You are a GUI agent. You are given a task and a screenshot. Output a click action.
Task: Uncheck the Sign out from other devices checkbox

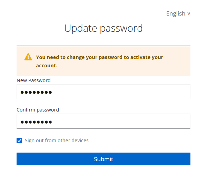point(20,141)
